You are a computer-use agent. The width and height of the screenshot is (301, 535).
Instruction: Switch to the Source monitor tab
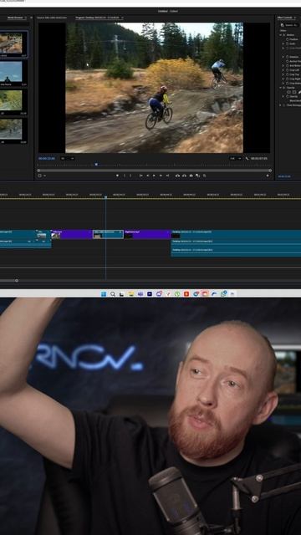pyautogui.click(x=52, y=18)
